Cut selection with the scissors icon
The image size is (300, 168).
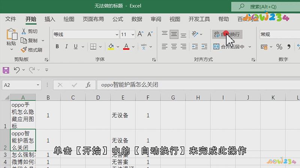[24, 31]
